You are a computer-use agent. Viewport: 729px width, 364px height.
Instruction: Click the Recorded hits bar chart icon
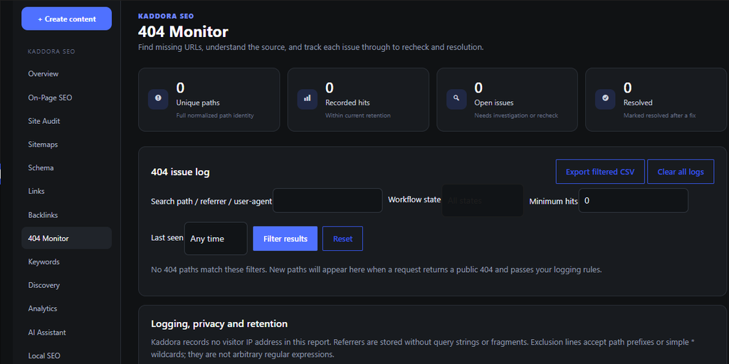pos(308,99)
